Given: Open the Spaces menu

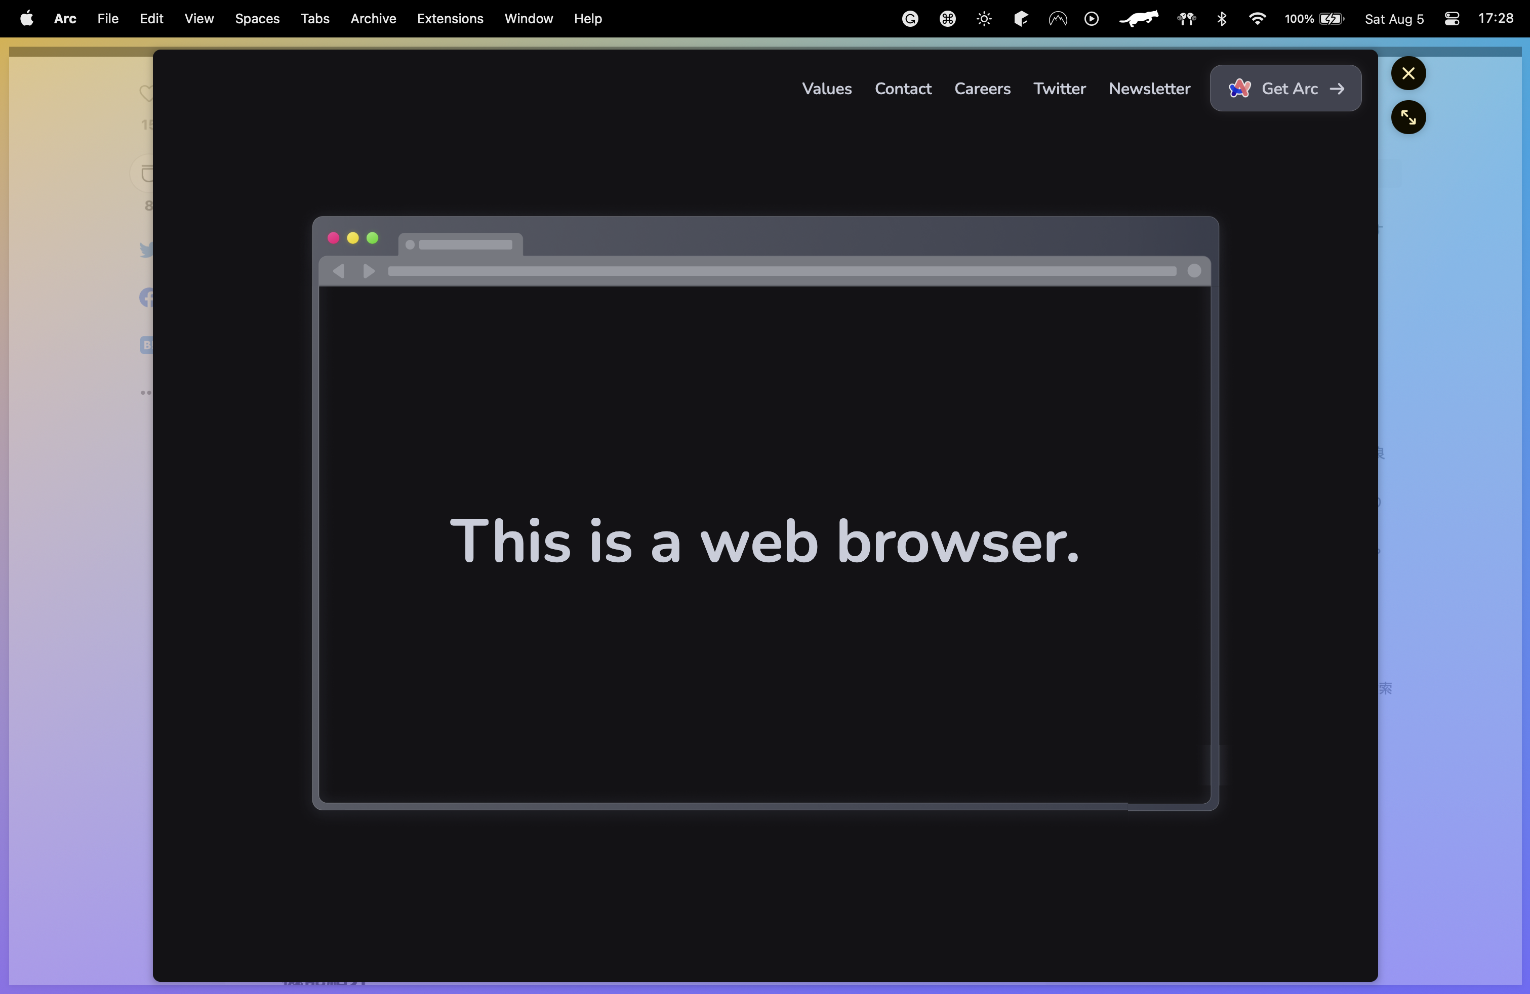Looking at the screenshot, I should click(x=257, y=19).
